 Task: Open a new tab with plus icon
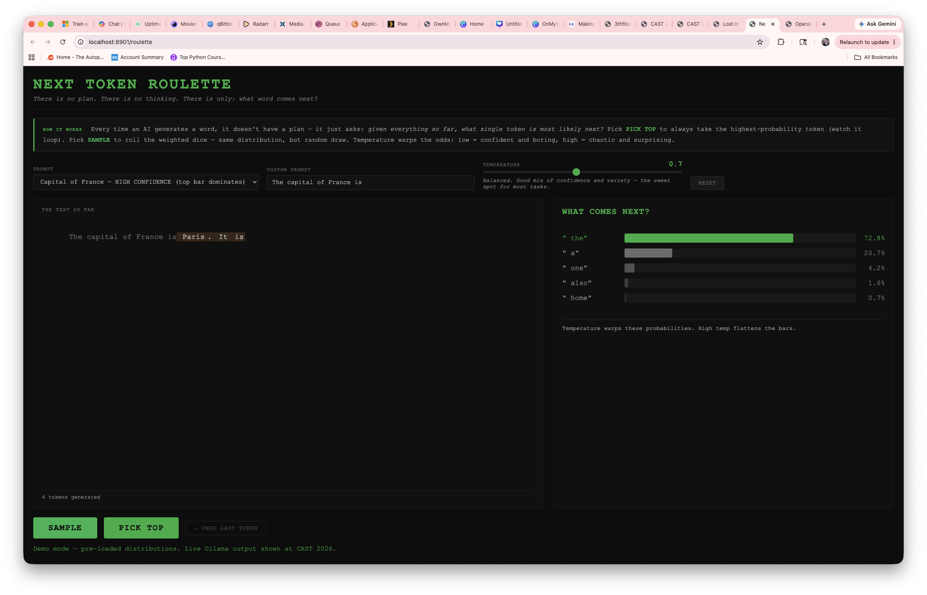pos(824,24)
